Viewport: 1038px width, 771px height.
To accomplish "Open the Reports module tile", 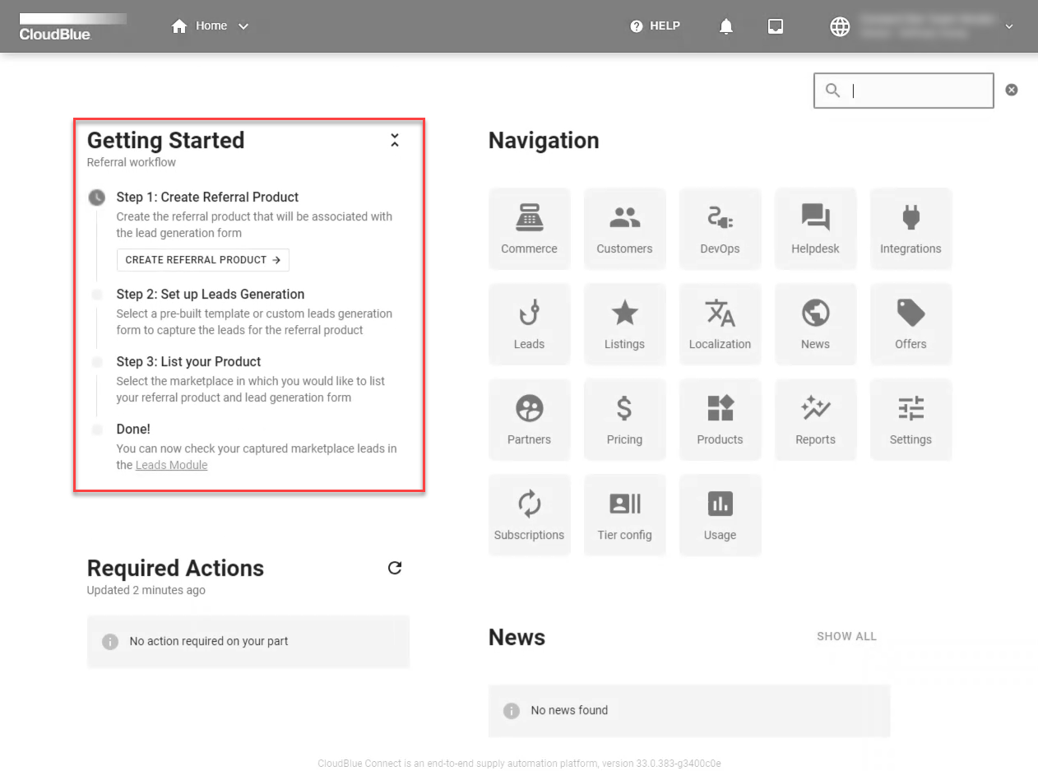I will pyautogui.click(x=815, y=420).
